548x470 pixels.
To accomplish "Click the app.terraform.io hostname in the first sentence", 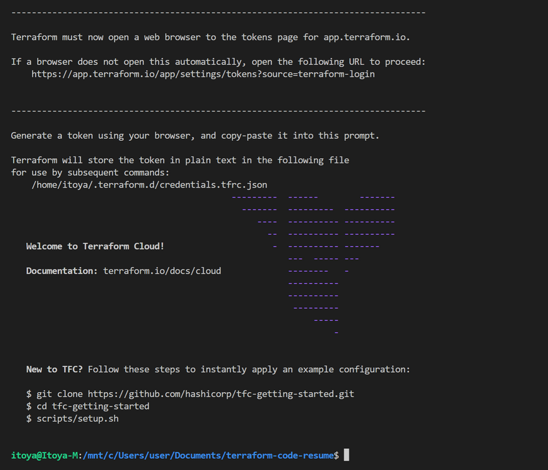I will (366, 37).
